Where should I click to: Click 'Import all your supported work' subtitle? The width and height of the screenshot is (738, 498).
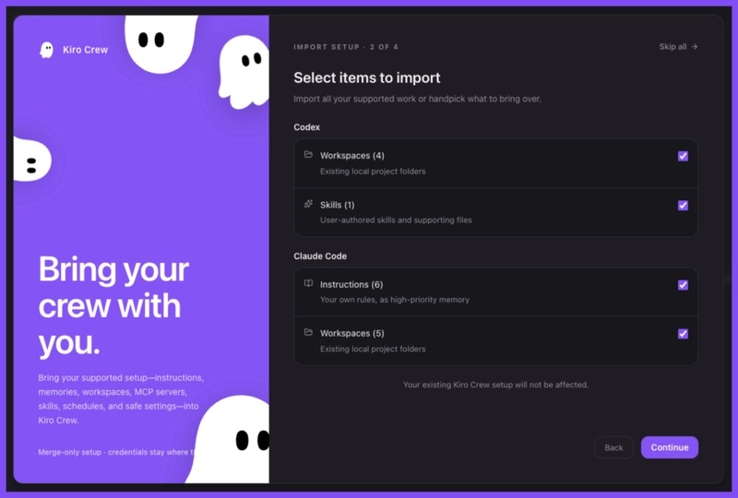click(x=418, y=100)
